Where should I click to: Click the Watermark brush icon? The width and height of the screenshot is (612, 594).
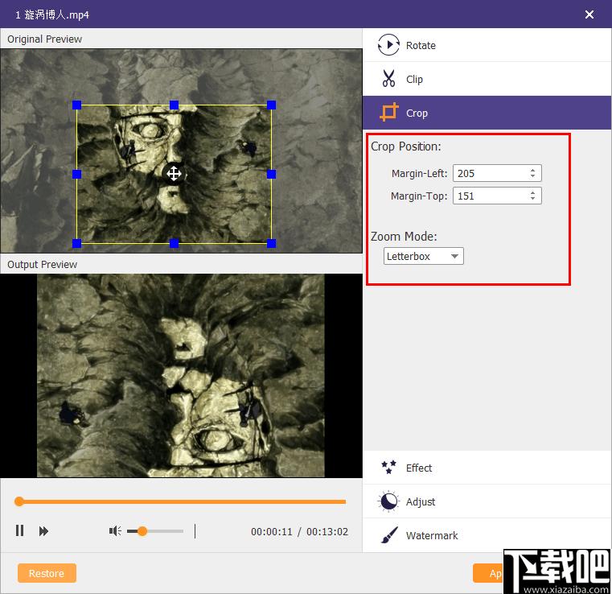[x=389, y=535]
